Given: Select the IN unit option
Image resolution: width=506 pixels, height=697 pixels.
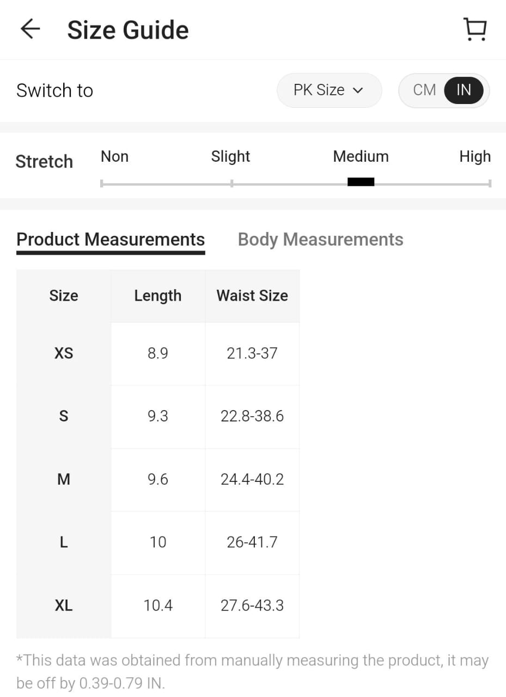Looking at the screenshot, I should [x=464, y=90].
